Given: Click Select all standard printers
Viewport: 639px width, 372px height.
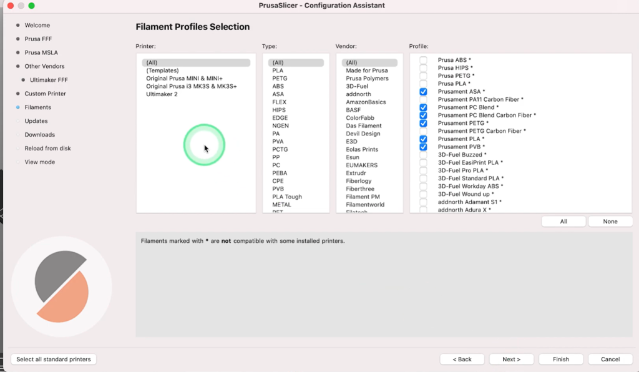Looking at the screenshot, I should [54, 360].
